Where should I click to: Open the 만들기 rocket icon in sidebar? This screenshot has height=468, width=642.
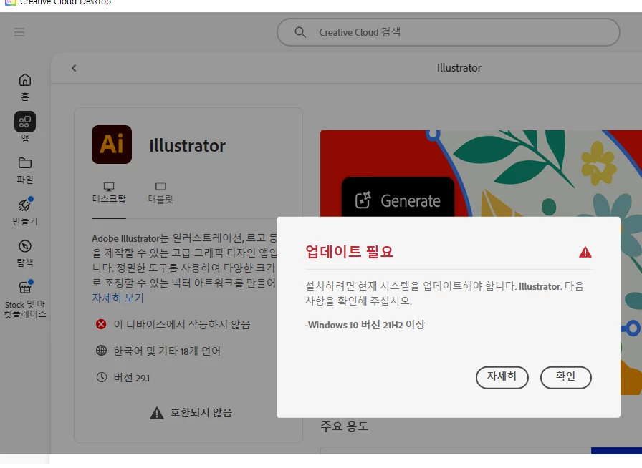pos(24,204)
